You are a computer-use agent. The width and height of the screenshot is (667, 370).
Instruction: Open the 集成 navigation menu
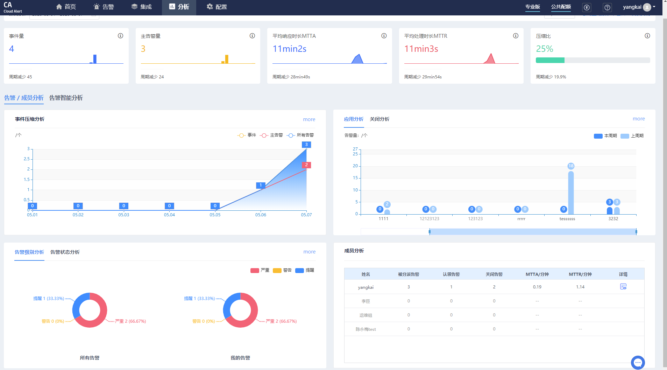coord(141,7)
